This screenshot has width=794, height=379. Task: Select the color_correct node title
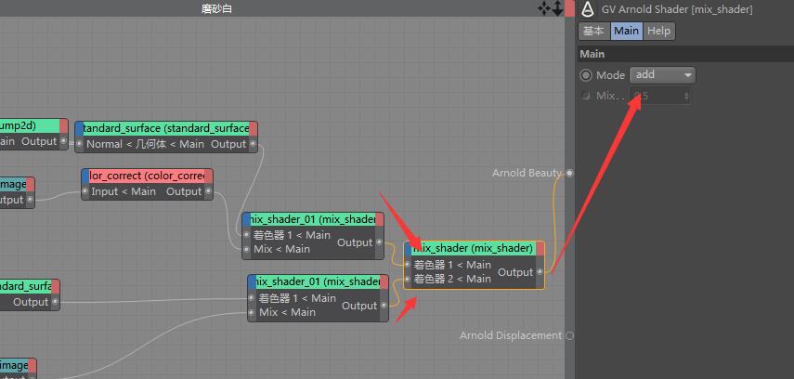coord(147,176)
